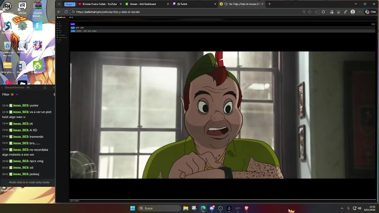Open Snipping Tool from the taskbar

coord(194,208)
